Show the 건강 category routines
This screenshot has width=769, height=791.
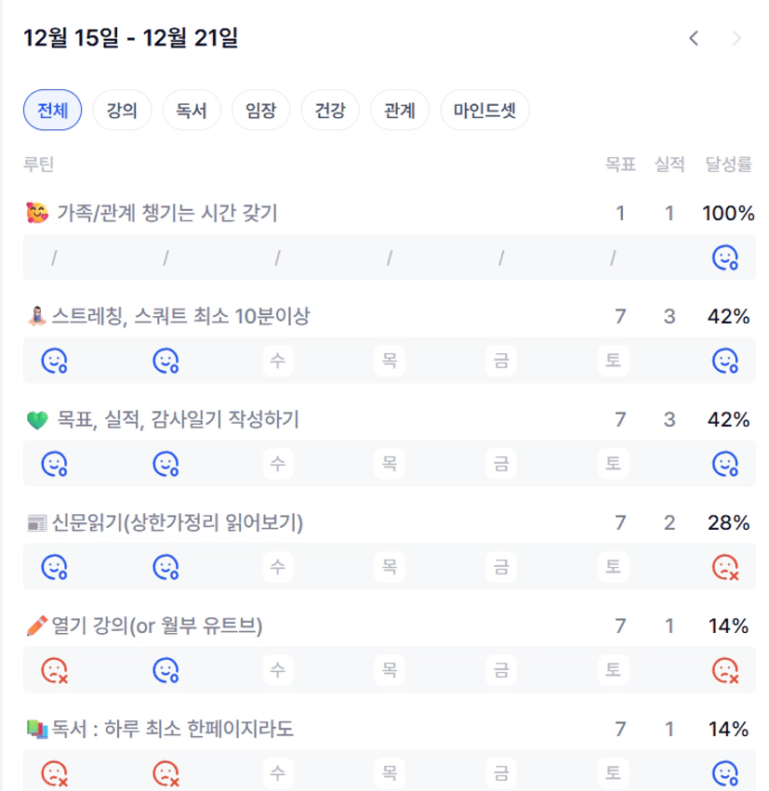tap(330, 111)
